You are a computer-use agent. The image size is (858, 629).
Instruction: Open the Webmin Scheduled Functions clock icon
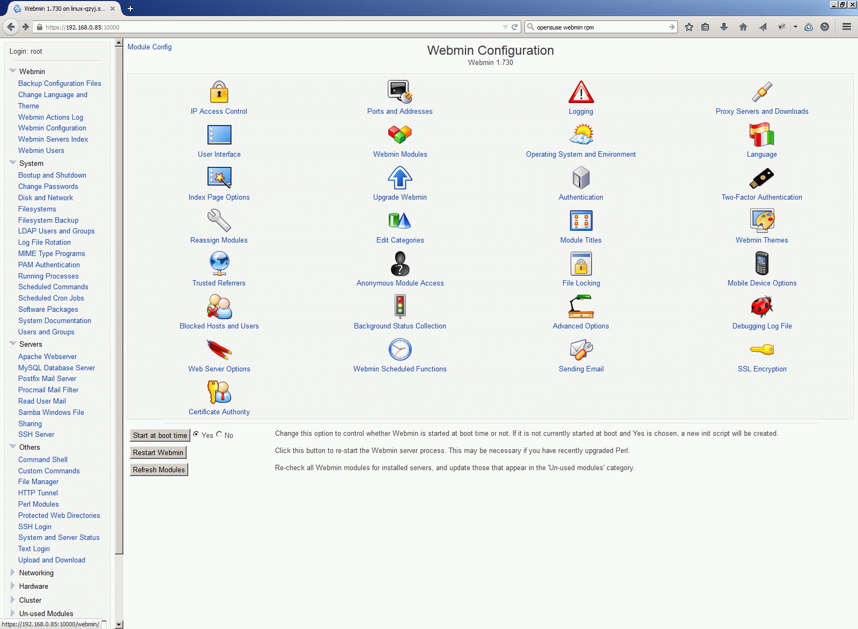(400, 349)
